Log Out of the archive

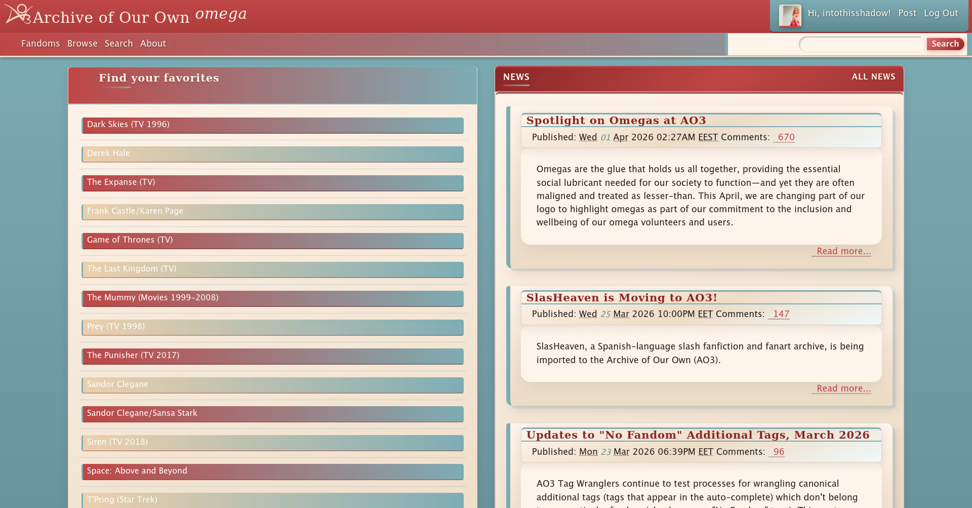(941, 13)
